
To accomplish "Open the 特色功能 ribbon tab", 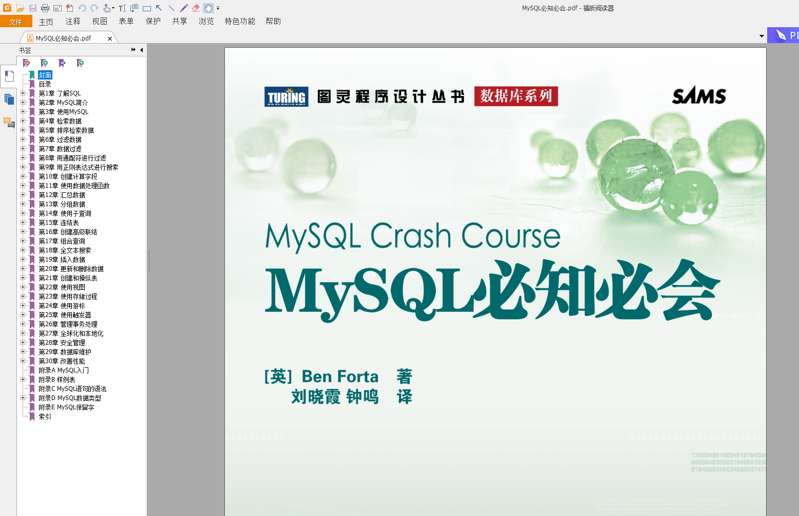I will tap(240, 21).
